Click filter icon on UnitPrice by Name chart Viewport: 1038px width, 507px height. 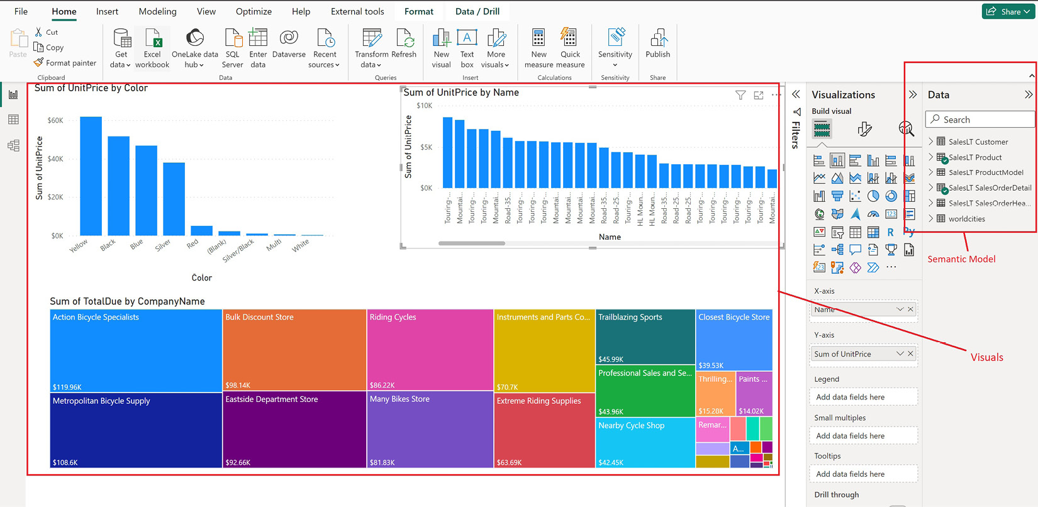(740, 95)
